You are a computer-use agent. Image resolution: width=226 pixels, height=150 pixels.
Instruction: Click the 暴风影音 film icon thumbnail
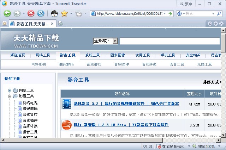(67, 104)
